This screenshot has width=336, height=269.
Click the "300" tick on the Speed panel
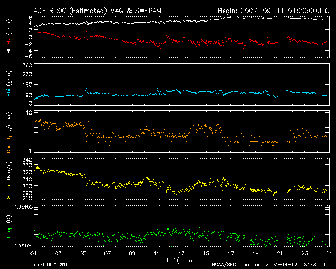click(27, 186)
